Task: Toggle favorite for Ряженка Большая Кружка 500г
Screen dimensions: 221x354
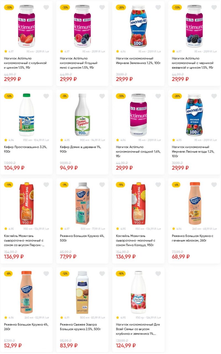Action: pyautogui.click(x=102, y=185)
